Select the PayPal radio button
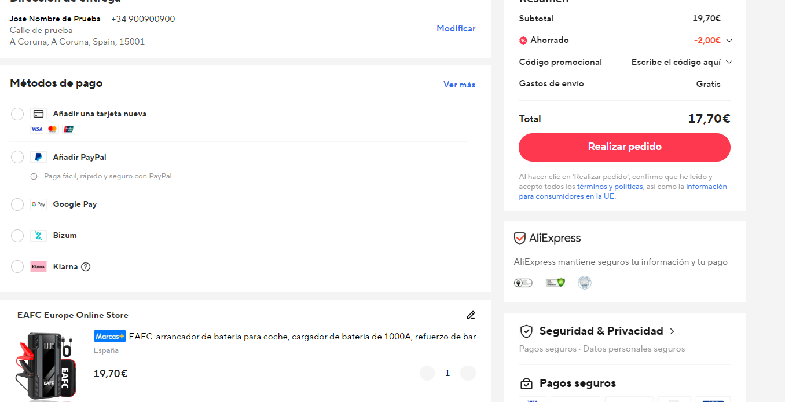This screenshot has height=402, width=785. [17, 157]
